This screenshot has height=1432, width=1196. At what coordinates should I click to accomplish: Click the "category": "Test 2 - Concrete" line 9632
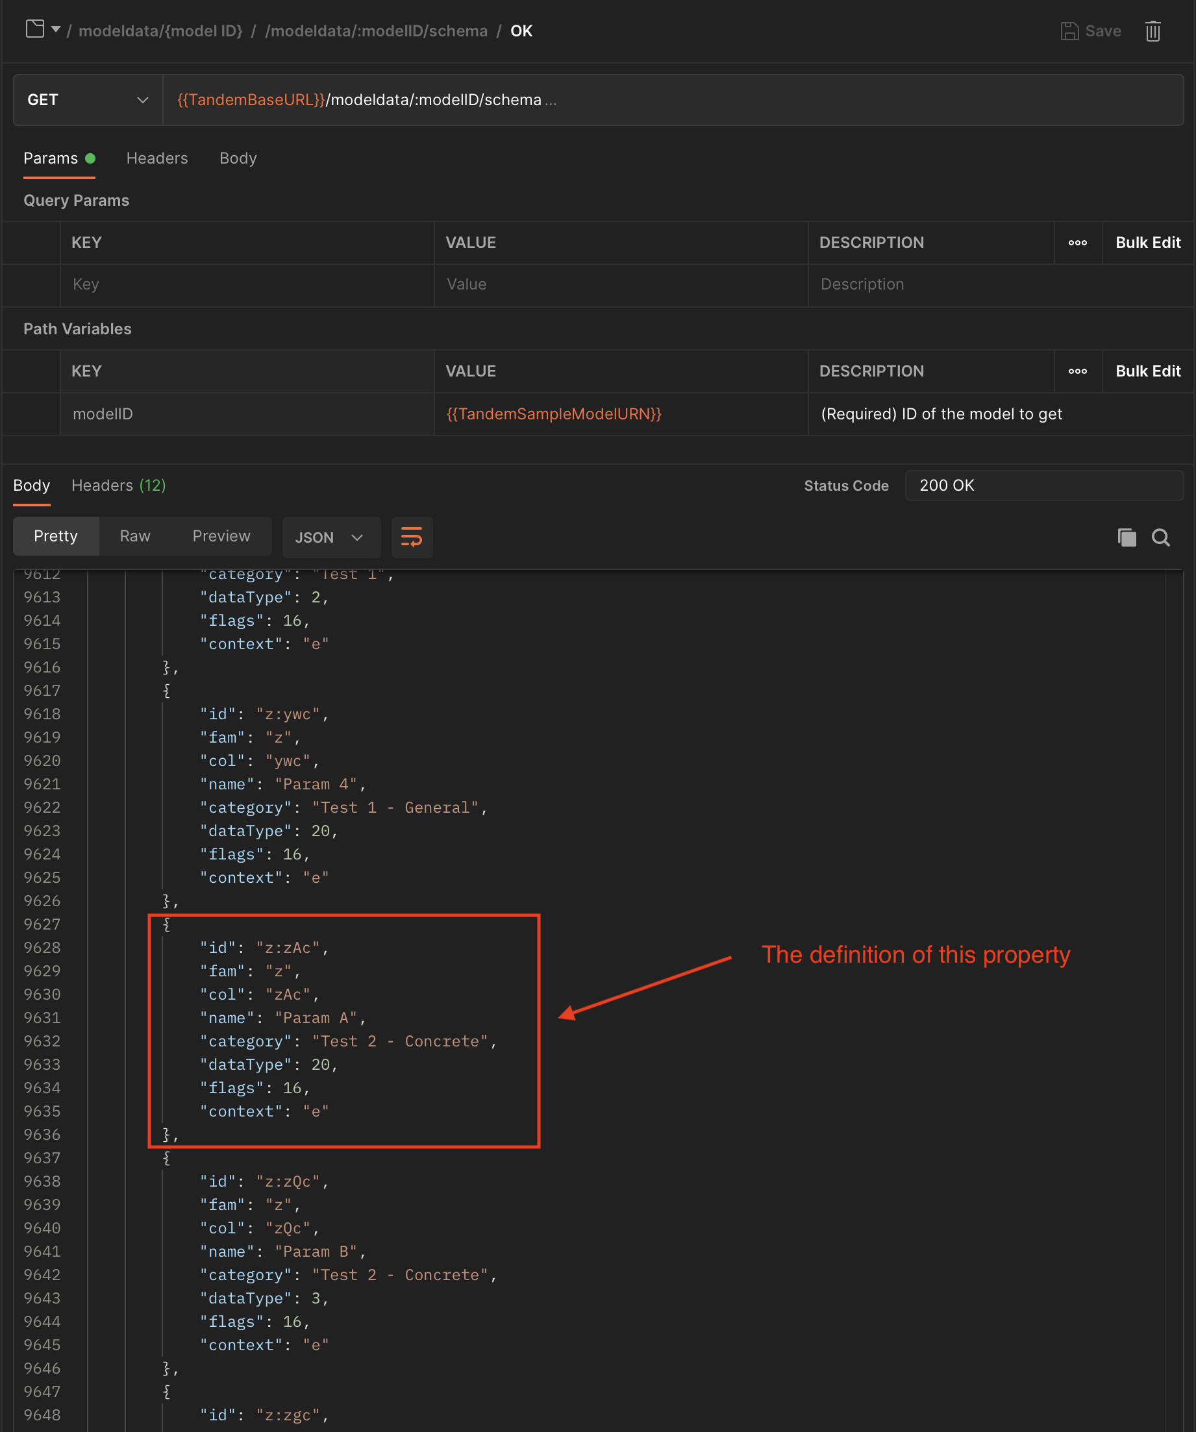click(349, 1041)
